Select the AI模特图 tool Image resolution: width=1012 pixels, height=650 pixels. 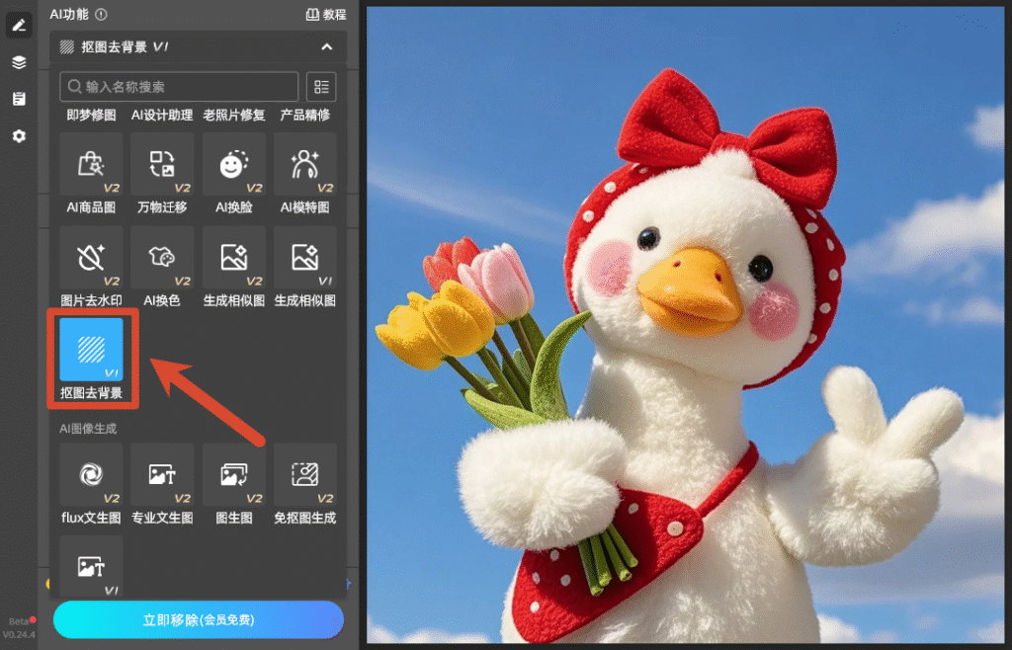click(304, 164)
